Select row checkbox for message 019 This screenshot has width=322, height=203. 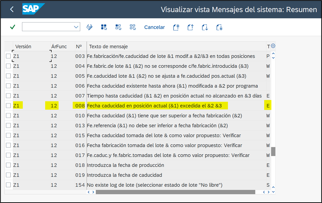pyautogui.click(x=8, y=175)
